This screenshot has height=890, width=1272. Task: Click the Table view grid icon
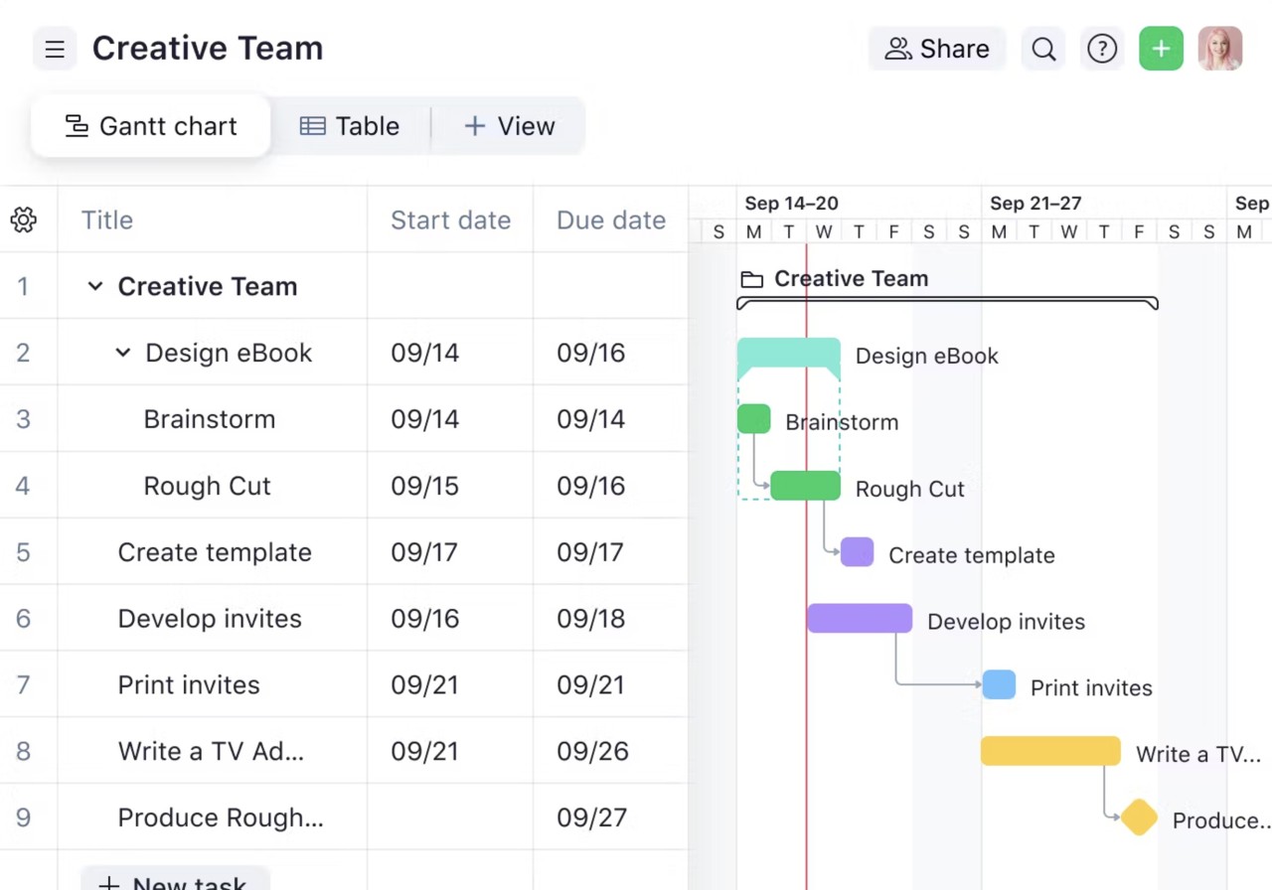[x=312, y=126]
